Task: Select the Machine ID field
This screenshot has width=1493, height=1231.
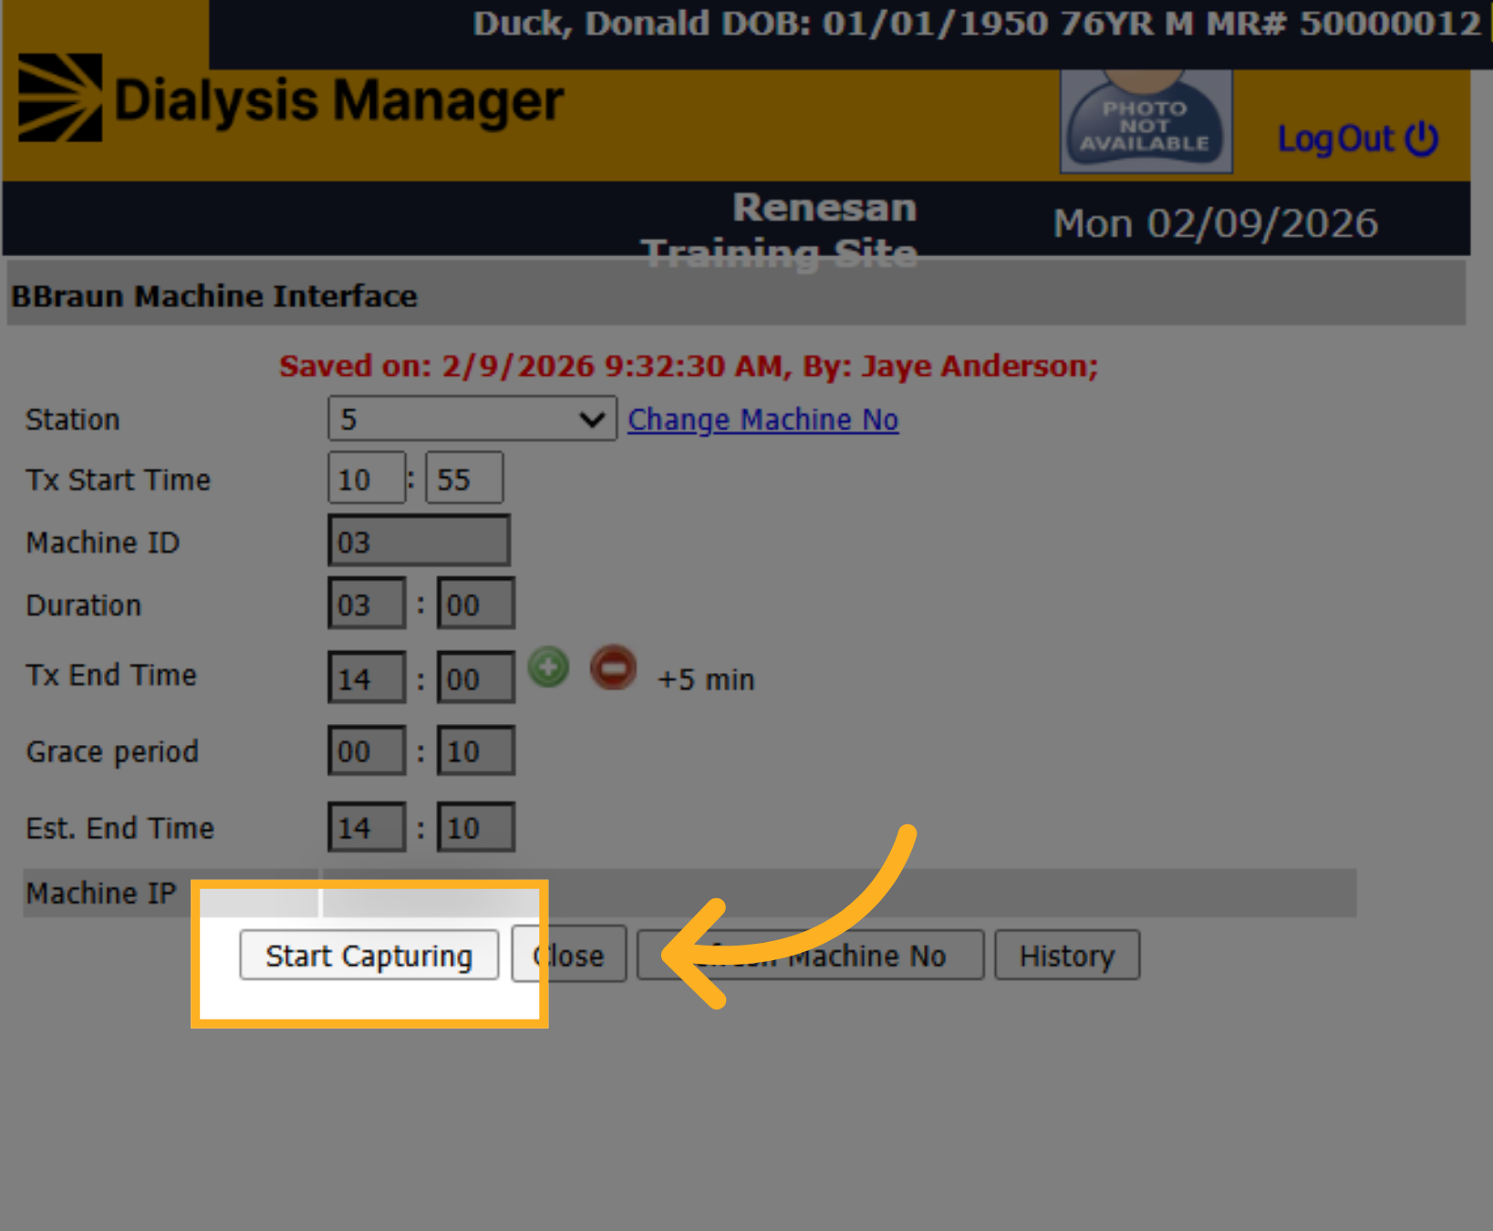Action: point(419,541)
